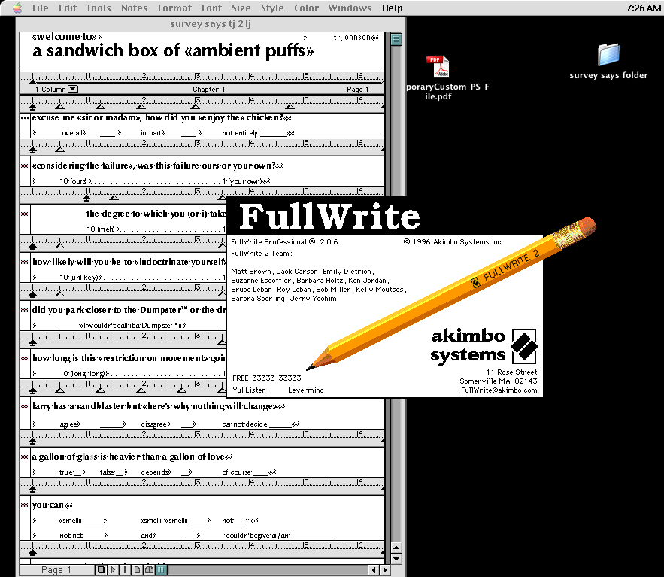Click the '11 Rose Street' address line
Viewport: 664px width, 577px height.
tap(511, 372)
